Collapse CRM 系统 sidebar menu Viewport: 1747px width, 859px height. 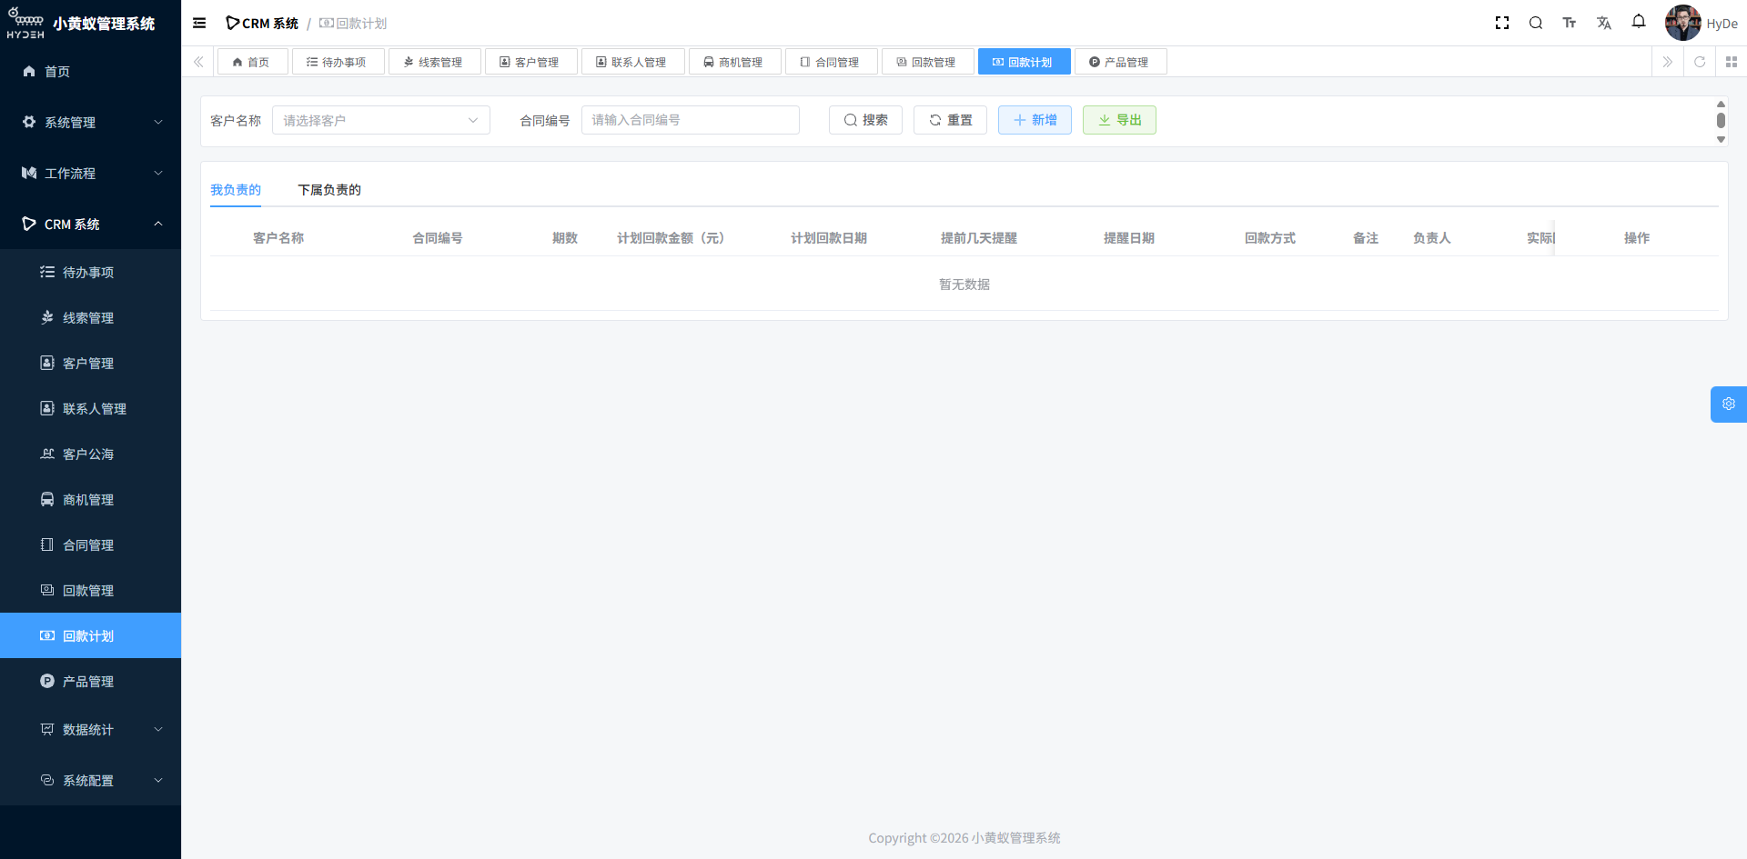[90, 224]
